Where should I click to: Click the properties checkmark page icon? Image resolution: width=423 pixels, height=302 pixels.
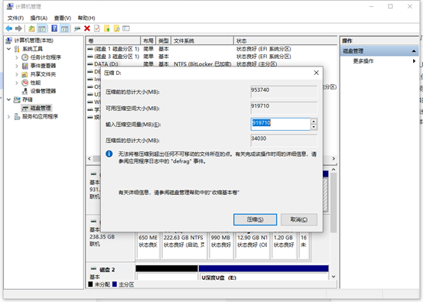(x=97, y=28)
